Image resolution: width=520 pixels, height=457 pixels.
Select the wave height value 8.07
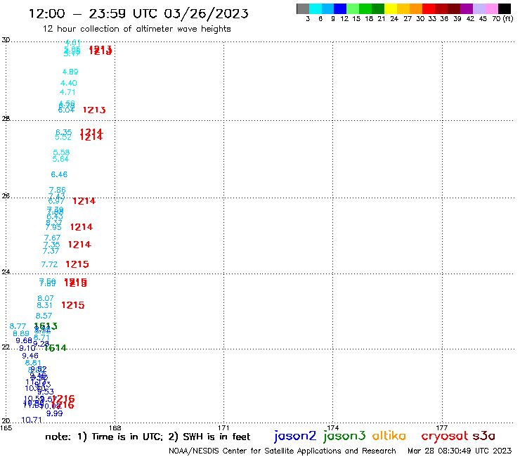click(x=46, y=298)
